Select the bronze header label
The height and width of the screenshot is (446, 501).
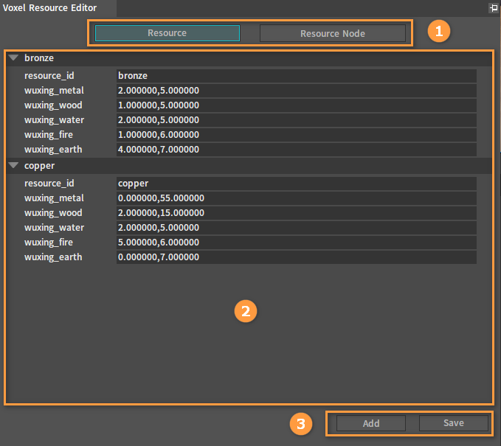39,58
